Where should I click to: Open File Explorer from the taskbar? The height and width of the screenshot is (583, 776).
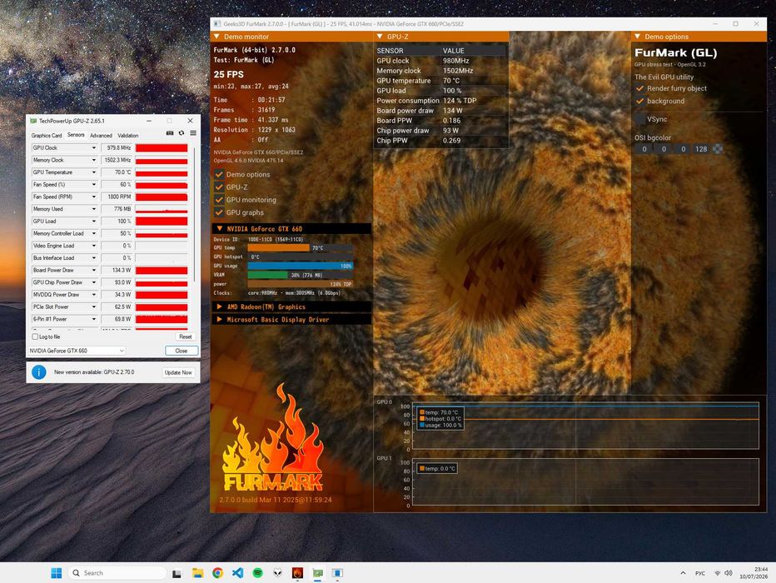[x=197, y=573]
